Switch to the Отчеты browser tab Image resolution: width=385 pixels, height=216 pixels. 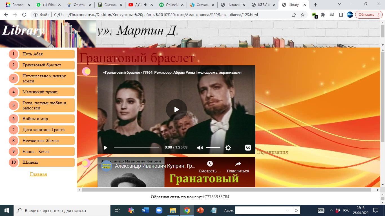(x=79, y=5)
